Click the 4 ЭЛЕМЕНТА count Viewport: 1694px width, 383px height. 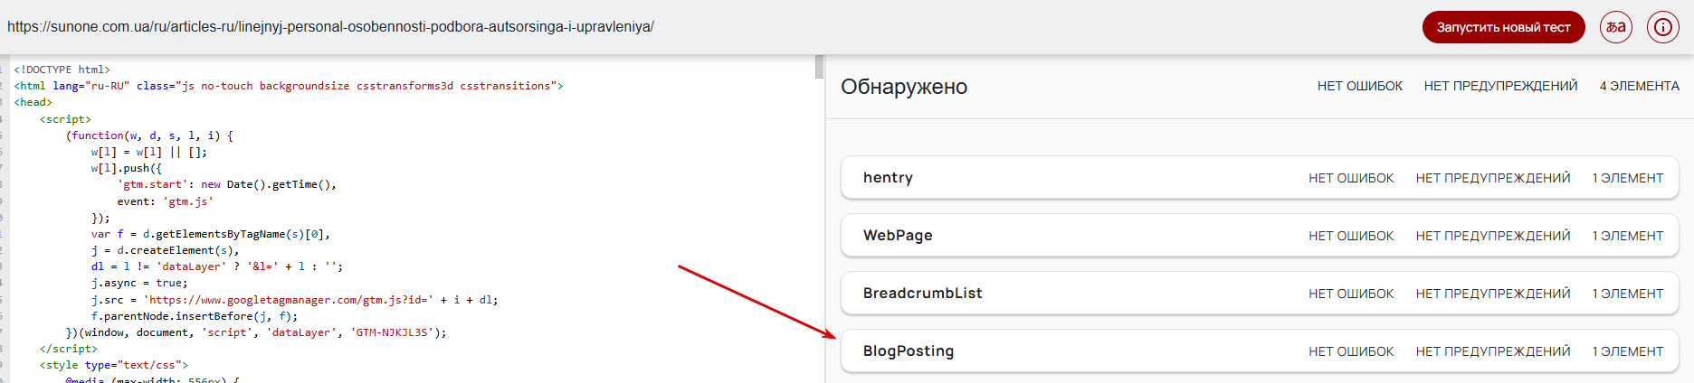[x=1640, y=86]
